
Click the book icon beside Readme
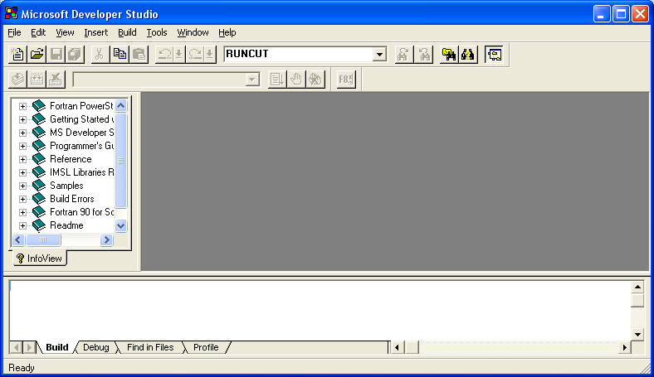pyautogui.click(x=39, y=225)
